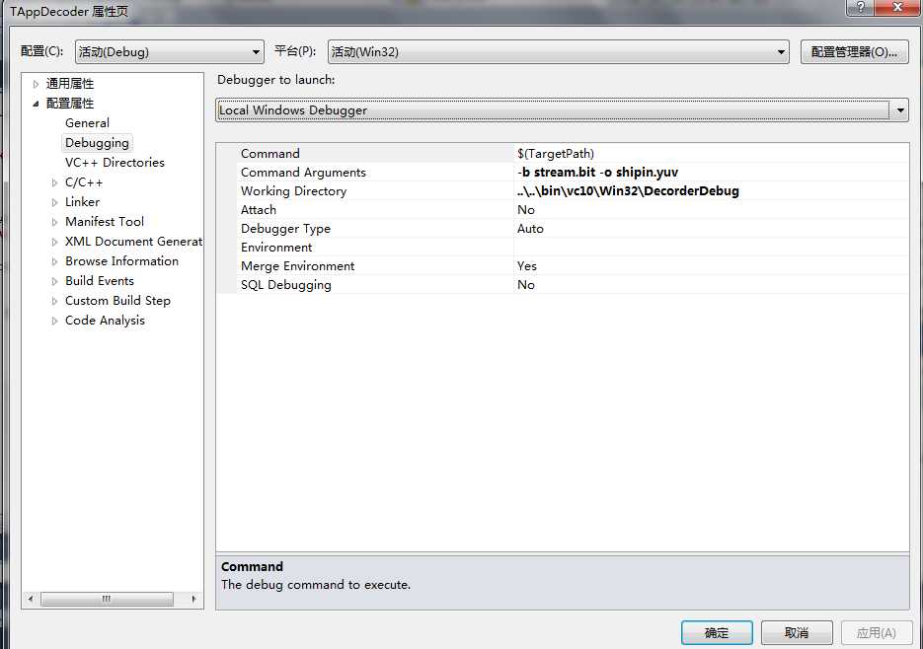Click the tree scrollbar left arrow
Image resolution: width=923 pixels, height=649 pixels.
pyautogui.click(x=31, y=599)
